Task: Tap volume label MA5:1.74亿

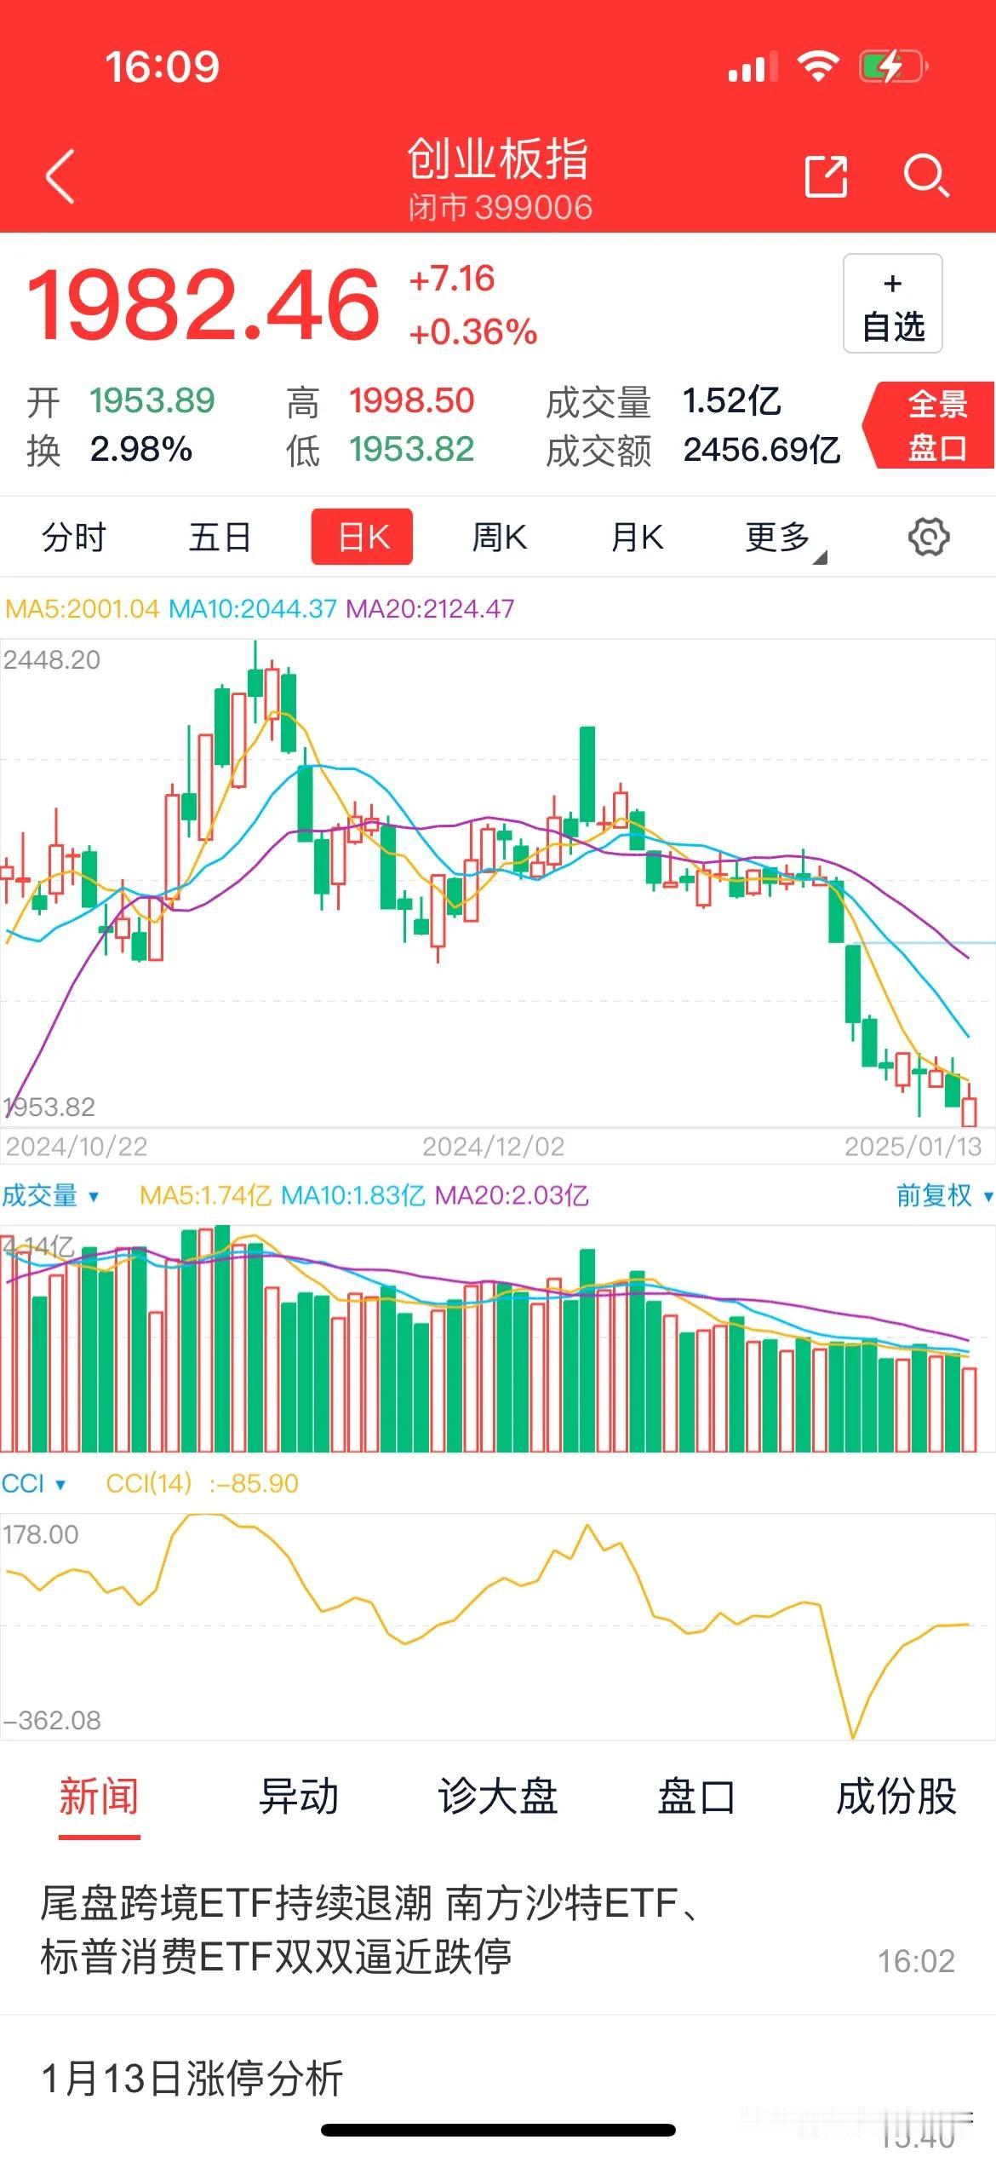Action: 205,1195
